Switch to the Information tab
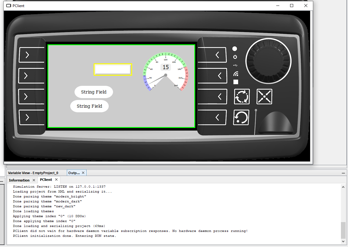Viewport: 348px width, 247px height. (20, 180)
